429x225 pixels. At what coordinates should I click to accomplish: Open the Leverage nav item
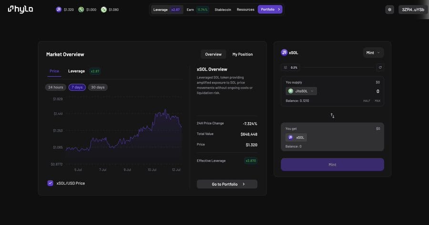pos(167,10)
